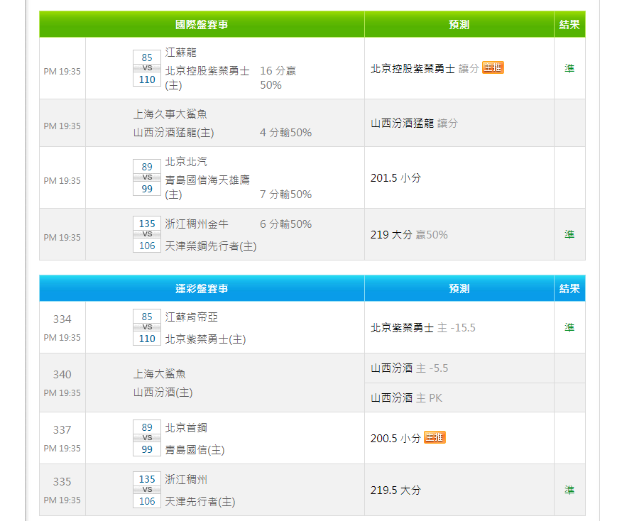Click prediction 山西汾酒 主 -5.5

coord(410,368)
